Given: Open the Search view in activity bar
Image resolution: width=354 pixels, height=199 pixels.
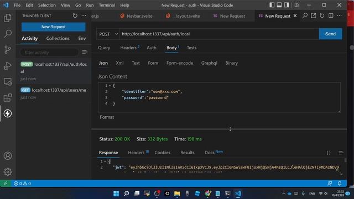Looking at the screenshot, I should point(8,34).
